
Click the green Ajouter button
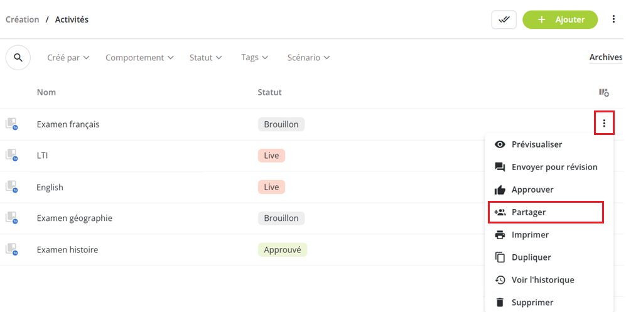click(560, 19)
